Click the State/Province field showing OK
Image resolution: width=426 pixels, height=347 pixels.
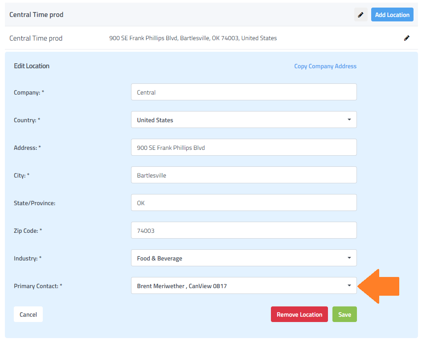[244, 203]
